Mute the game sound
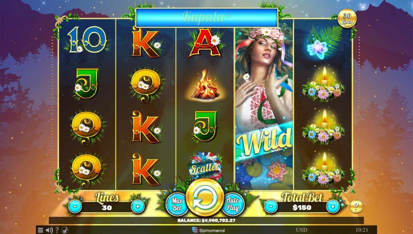The width and height of the screenshot is (413, 234). (x=49, y=230)
